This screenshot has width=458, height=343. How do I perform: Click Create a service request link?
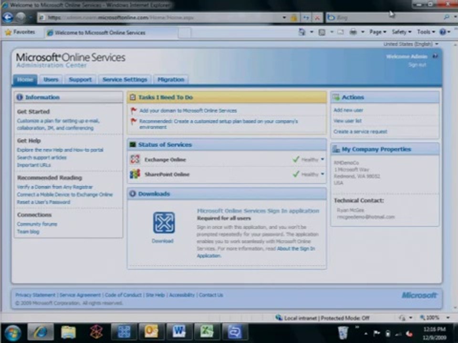pyautogui.click(x=360, y=131)
